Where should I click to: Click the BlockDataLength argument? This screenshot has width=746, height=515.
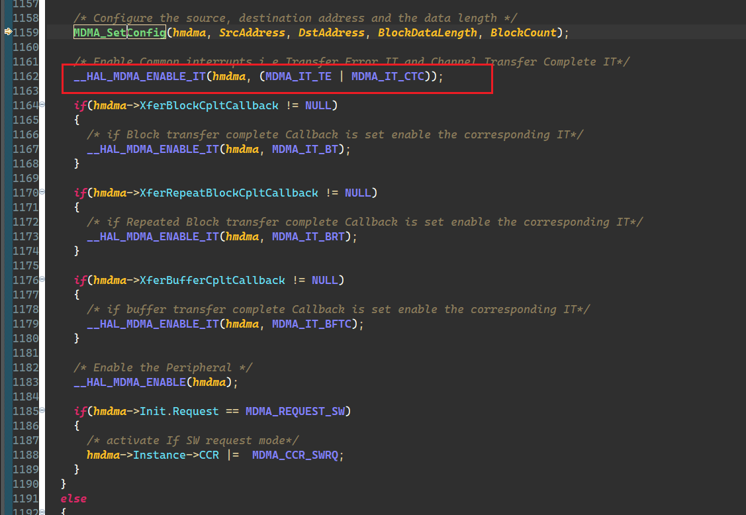click(x=427, y=32)
